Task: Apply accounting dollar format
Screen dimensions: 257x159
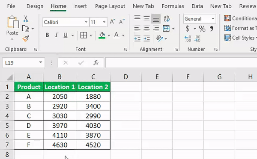Action: click(188, 29)
